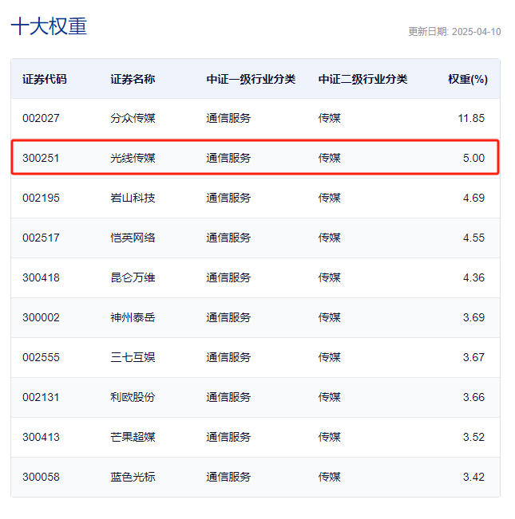The image size is (515, 519).
Task: Select stock name 三七互娱
Action: pyautogui.click(x=133, y=357)
